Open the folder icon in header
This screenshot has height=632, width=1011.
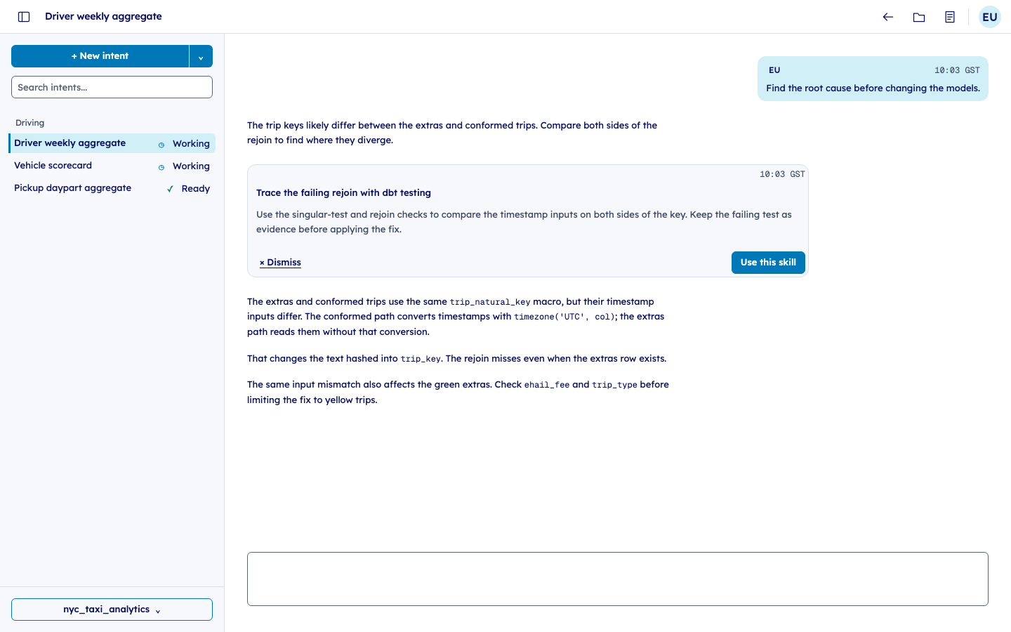pos(919,17)
